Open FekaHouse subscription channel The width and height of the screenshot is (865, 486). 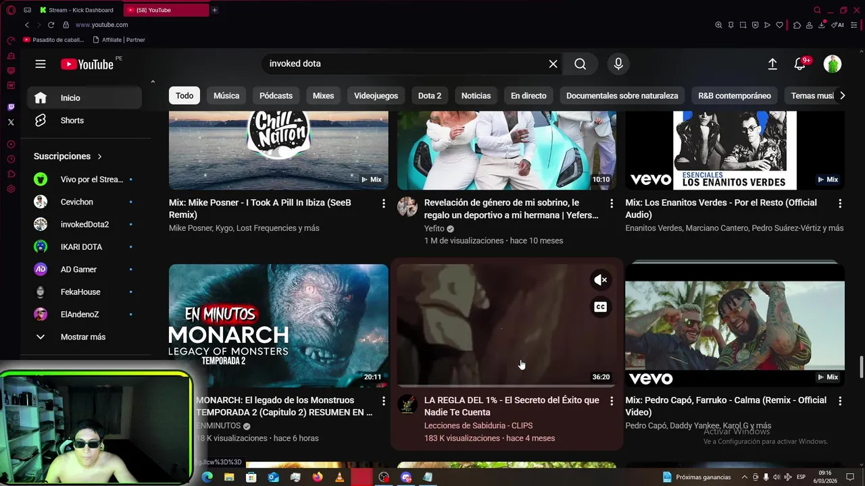tap(84, 292)
